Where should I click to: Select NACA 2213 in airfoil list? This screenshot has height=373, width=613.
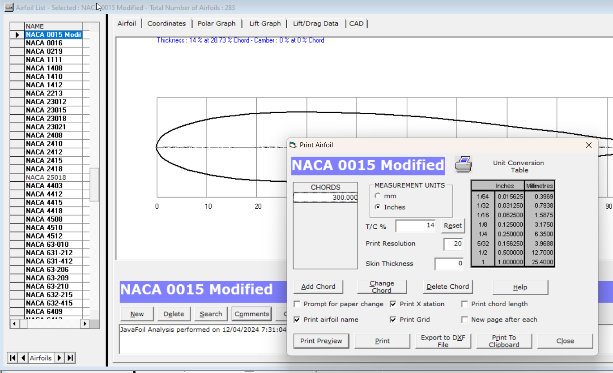(53, 93)
